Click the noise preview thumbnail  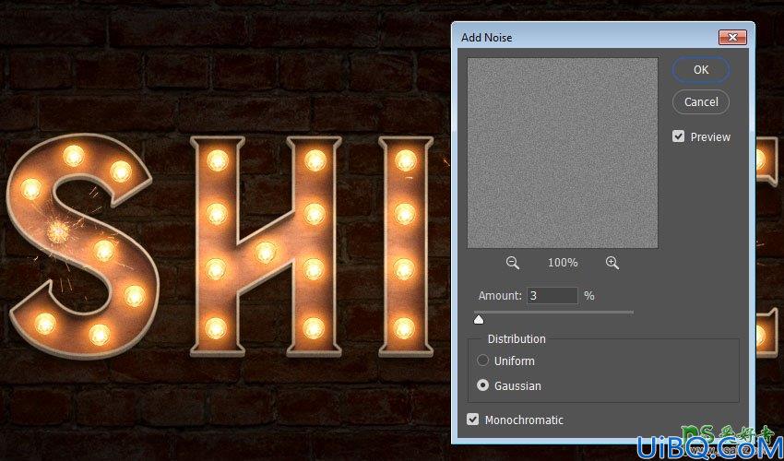563,153
